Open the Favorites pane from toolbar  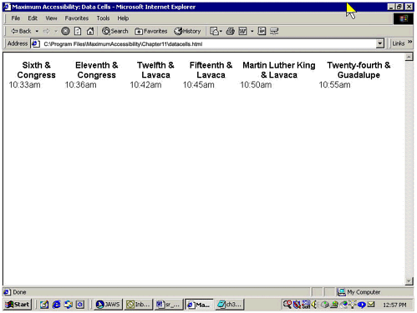pyautogui.click(x=150, y=31)
